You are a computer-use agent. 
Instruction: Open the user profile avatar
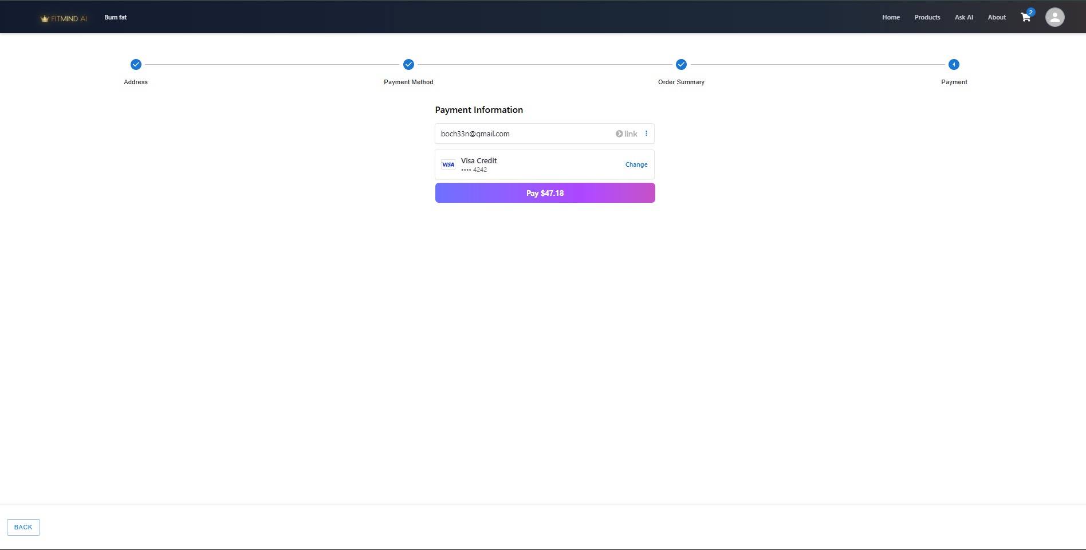tap(1054, 17)
